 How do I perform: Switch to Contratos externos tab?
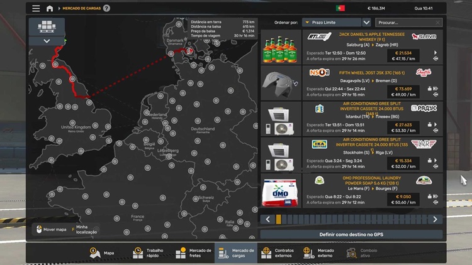coord(278,252)
